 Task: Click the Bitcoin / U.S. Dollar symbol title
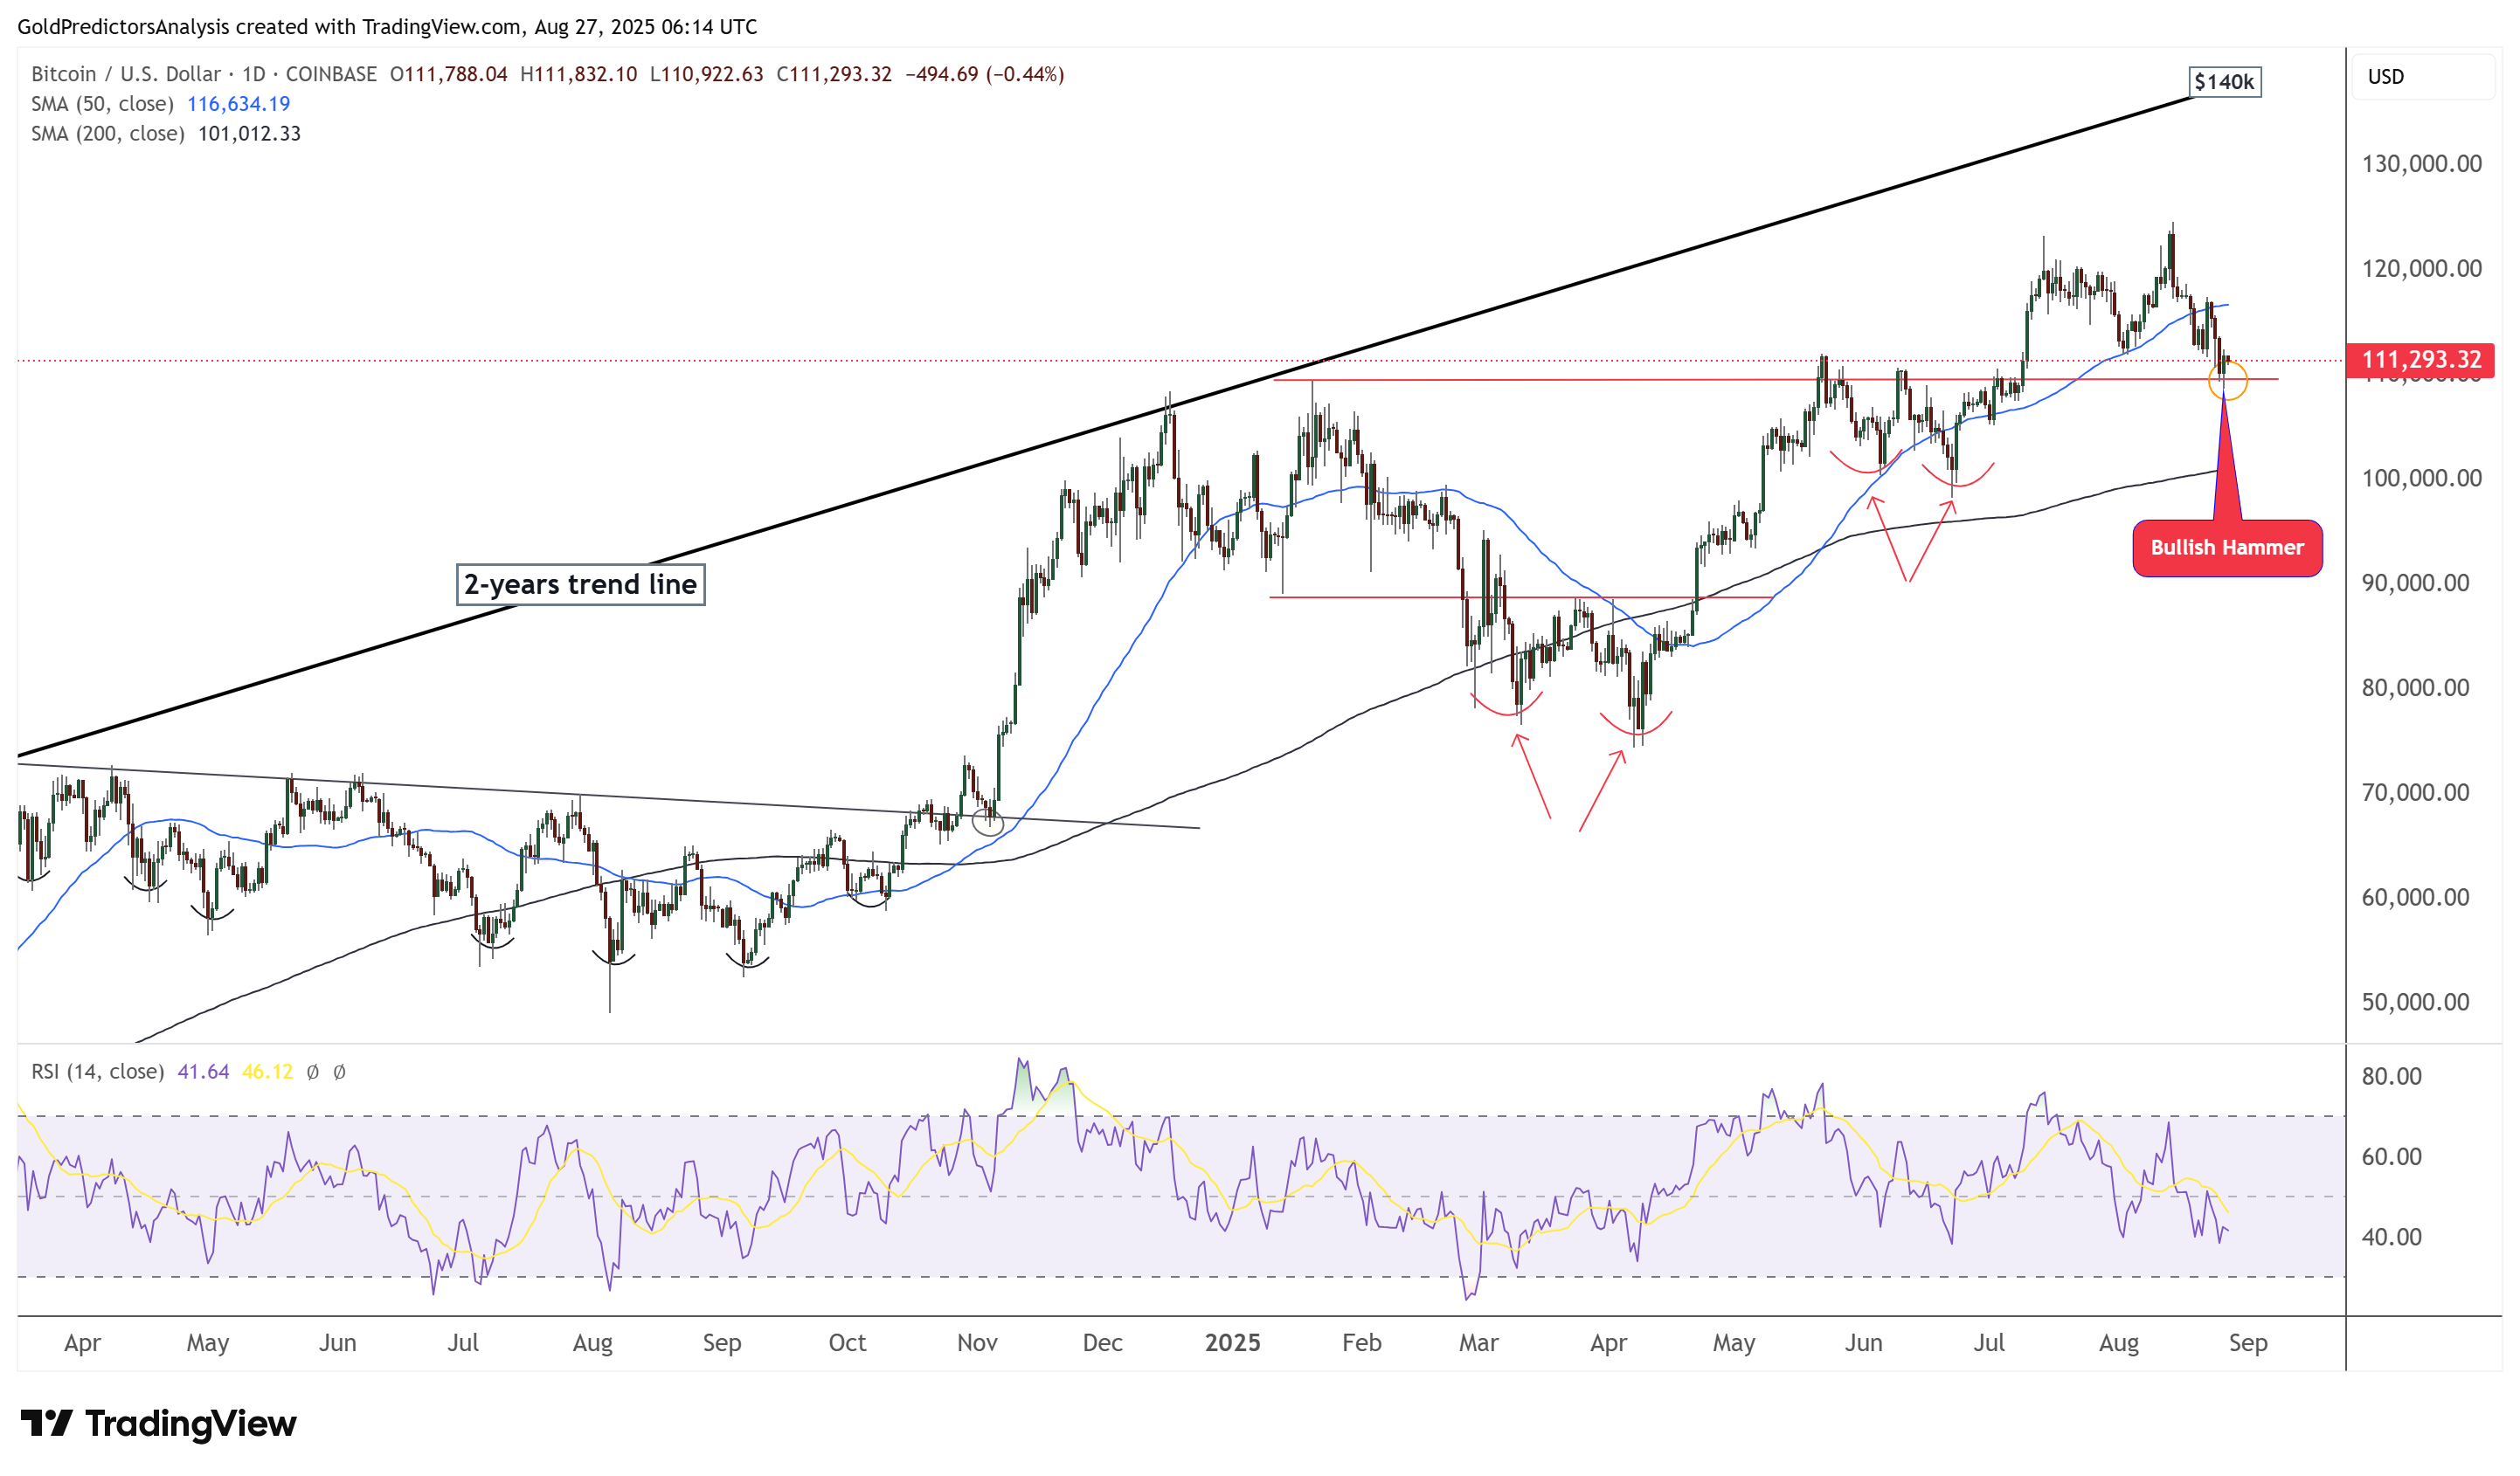point(125,74)
